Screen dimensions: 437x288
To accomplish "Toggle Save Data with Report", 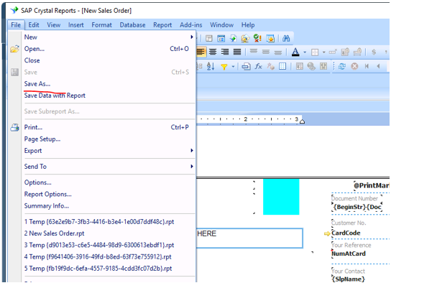I will tap(55, 96).
